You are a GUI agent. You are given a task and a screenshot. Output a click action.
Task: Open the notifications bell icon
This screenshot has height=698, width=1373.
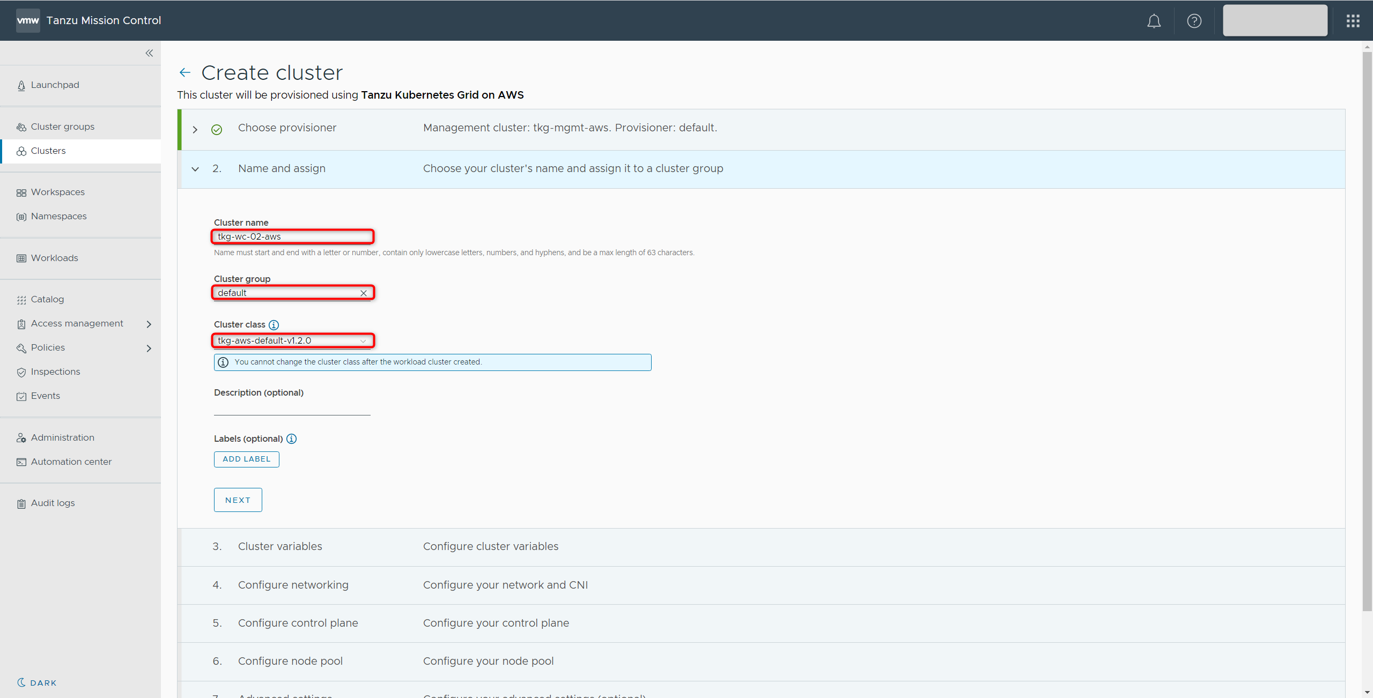coord(1154,21)
